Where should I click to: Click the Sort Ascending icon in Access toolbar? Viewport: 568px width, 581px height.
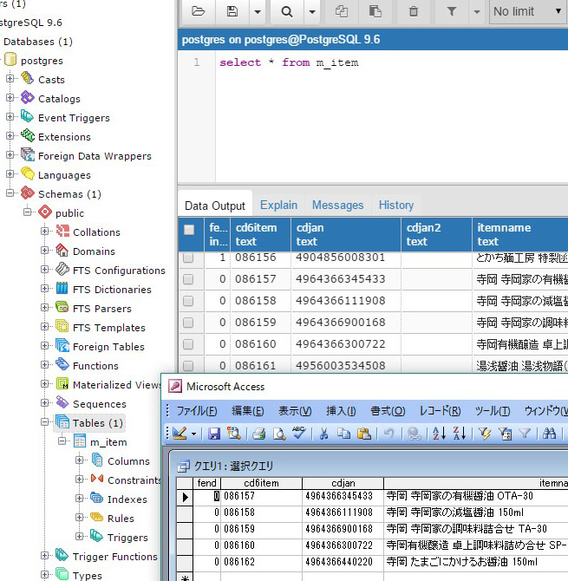click(439, 434)
